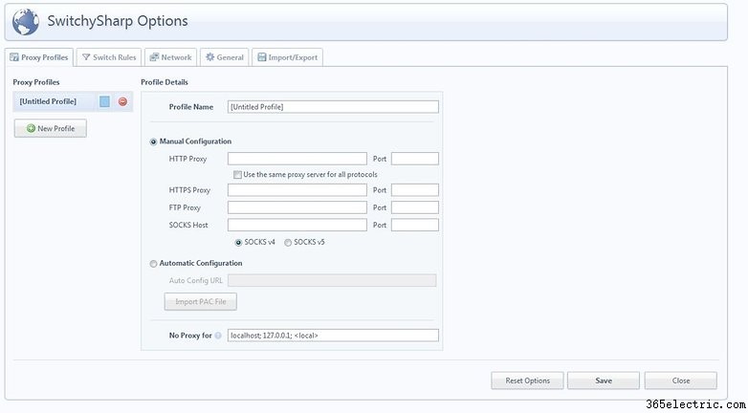748x413 pixels.
Task: Enable same proxy server for all protocols
Action: [x=237, y=175]
